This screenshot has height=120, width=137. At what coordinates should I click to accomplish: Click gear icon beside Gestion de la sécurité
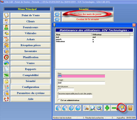pos(57,19)
